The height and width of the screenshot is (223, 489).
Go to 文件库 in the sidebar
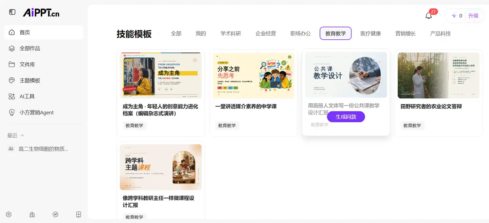point(44,64)
